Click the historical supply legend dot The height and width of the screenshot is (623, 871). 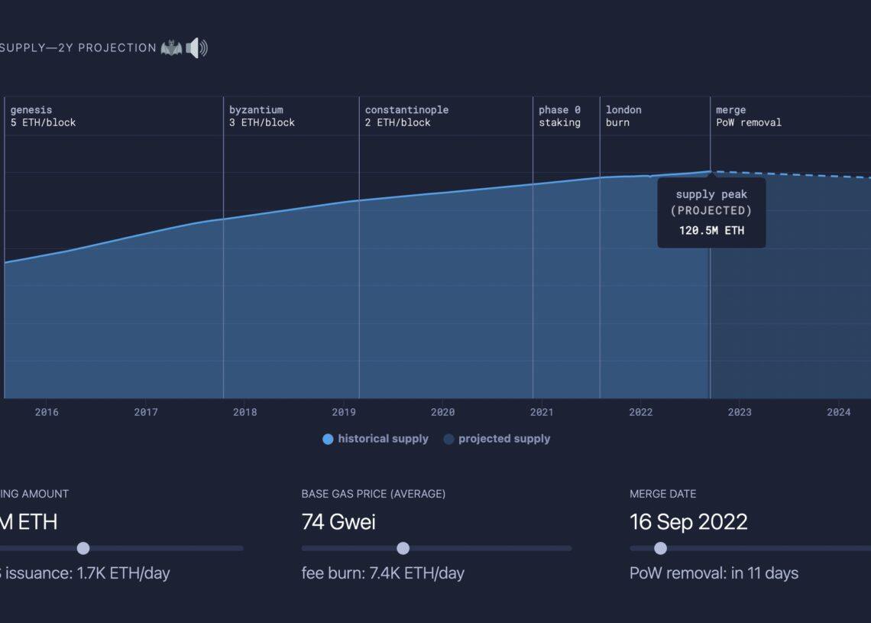(x=328, y=440)
